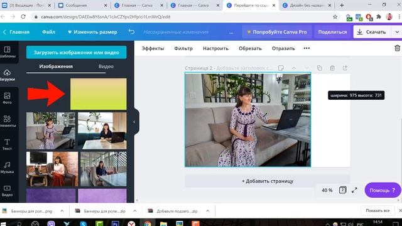Open Помощь help button
This screenshot has width=402, height=226.
point(383,190)
